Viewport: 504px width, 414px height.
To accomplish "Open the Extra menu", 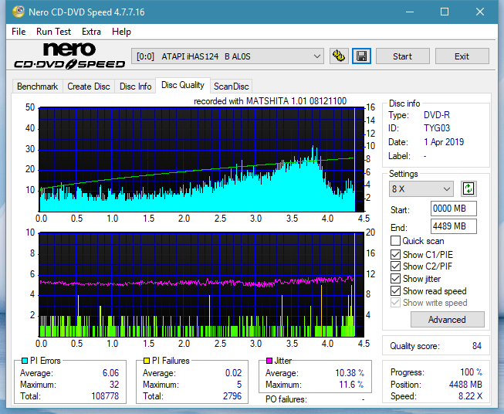I will (91, 32).
